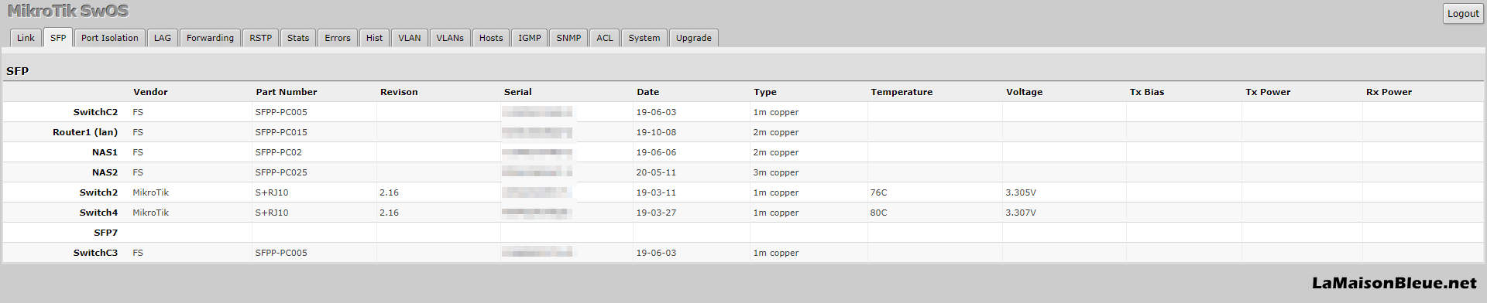Open the Link tab
This screenshot has height=303, width=1487.
(26, 38)
